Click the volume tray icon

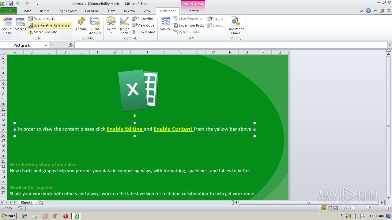pyautogui.click(x=355, y=216)
